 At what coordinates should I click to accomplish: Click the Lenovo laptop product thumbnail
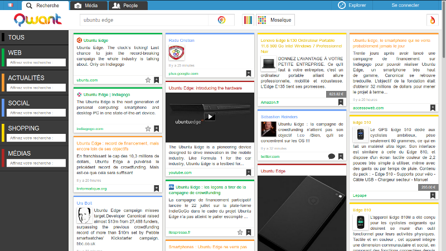(x=268, y=63)
